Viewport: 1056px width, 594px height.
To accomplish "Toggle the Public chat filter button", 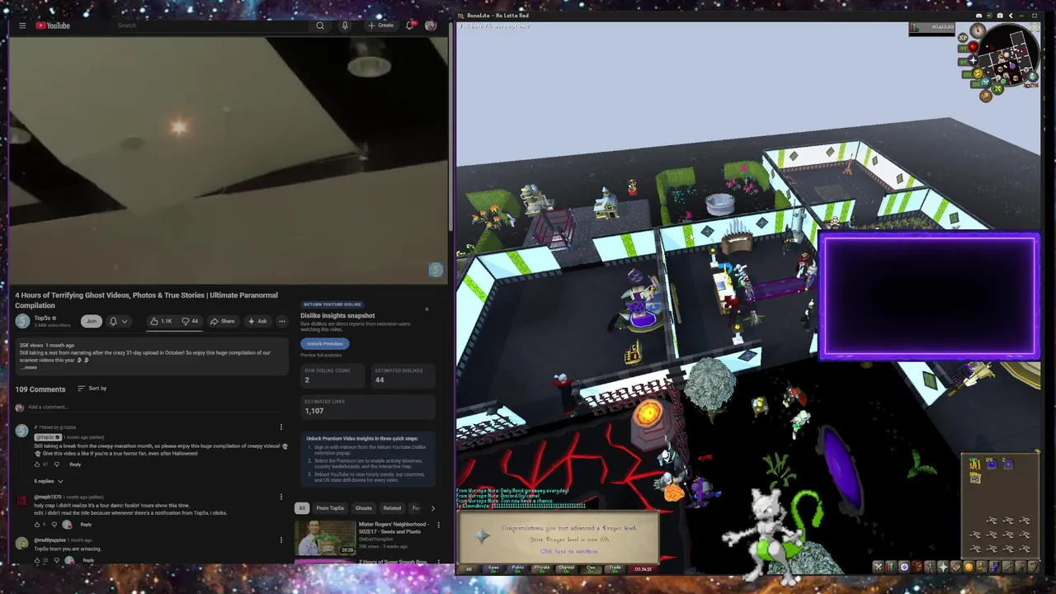I will click(x=517, y=568).
